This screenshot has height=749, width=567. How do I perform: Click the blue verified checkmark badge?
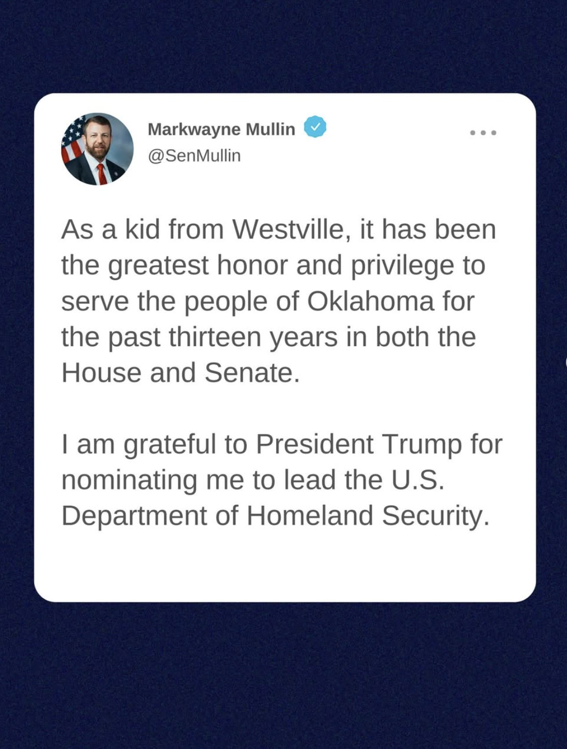pyautogui.click(x=315, y=127)
